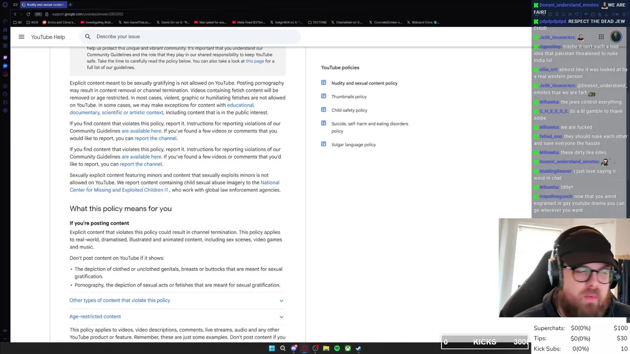Click the KICKS progress bar overlay
Screen dimensions: 630x354
coord(484,342)
